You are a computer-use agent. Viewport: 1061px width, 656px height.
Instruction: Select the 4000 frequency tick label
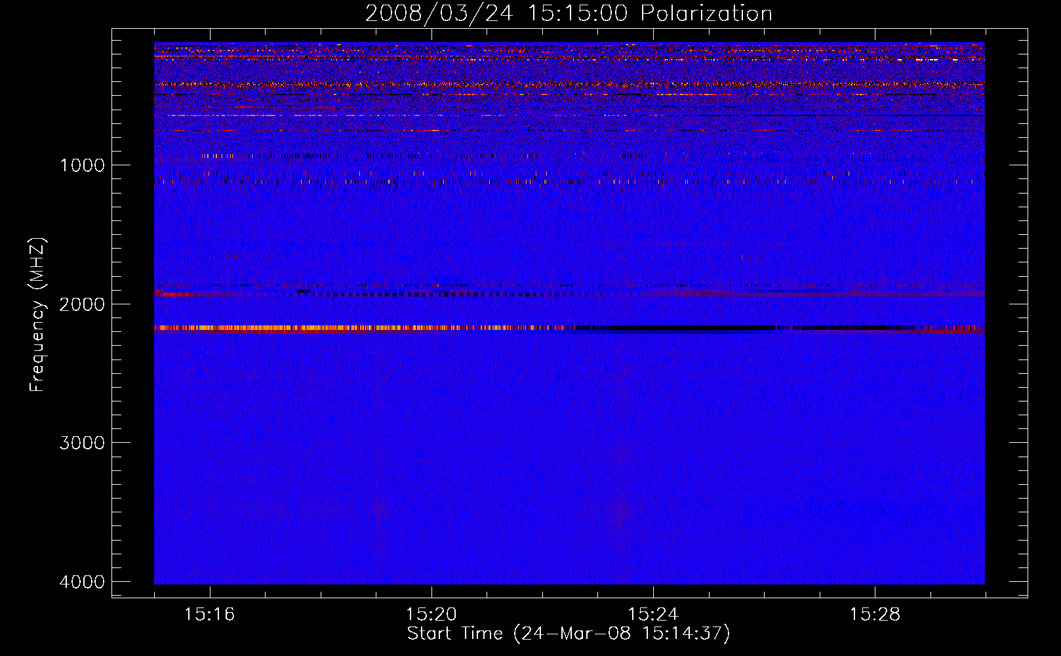(82, 582)
